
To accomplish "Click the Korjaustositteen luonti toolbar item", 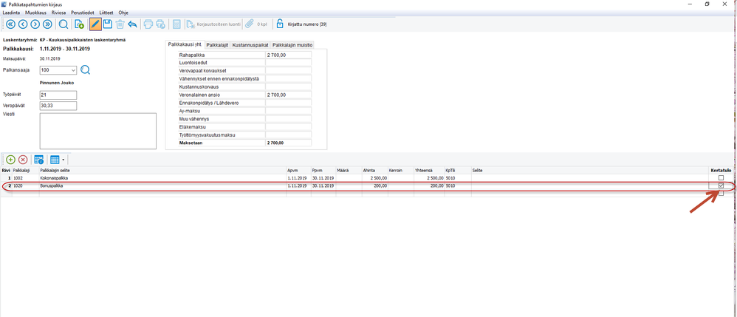I will (x=213, y=24).
